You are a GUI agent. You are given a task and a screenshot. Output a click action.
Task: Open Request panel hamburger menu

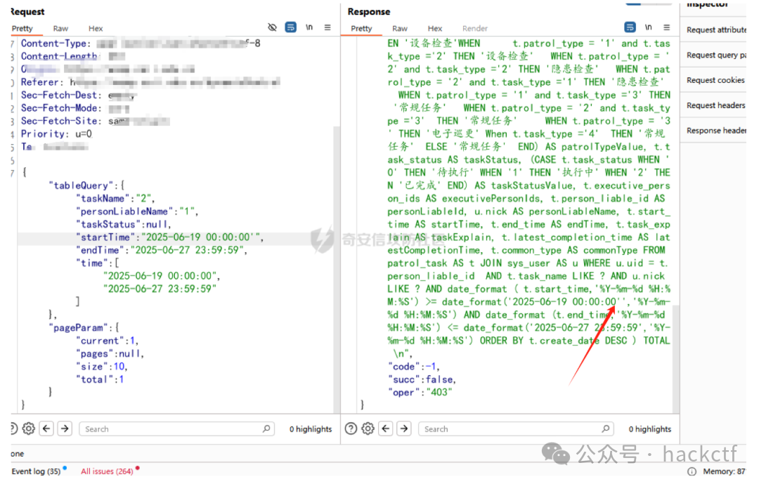tap(327, 27)
